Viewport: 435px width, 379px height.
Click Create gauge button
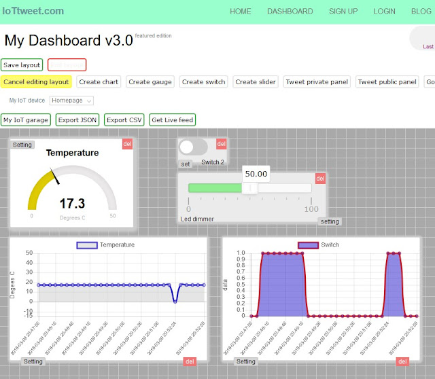150,82
